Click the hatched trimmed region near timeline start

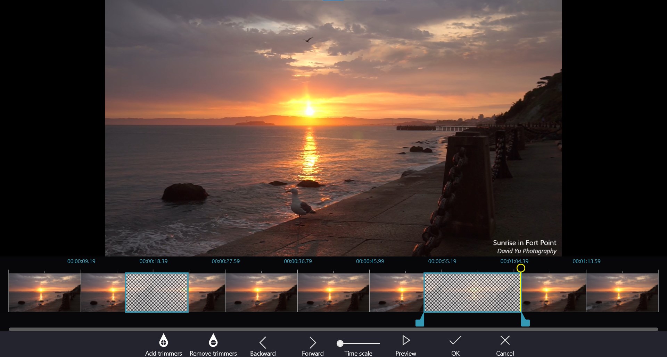click(157, 292)
